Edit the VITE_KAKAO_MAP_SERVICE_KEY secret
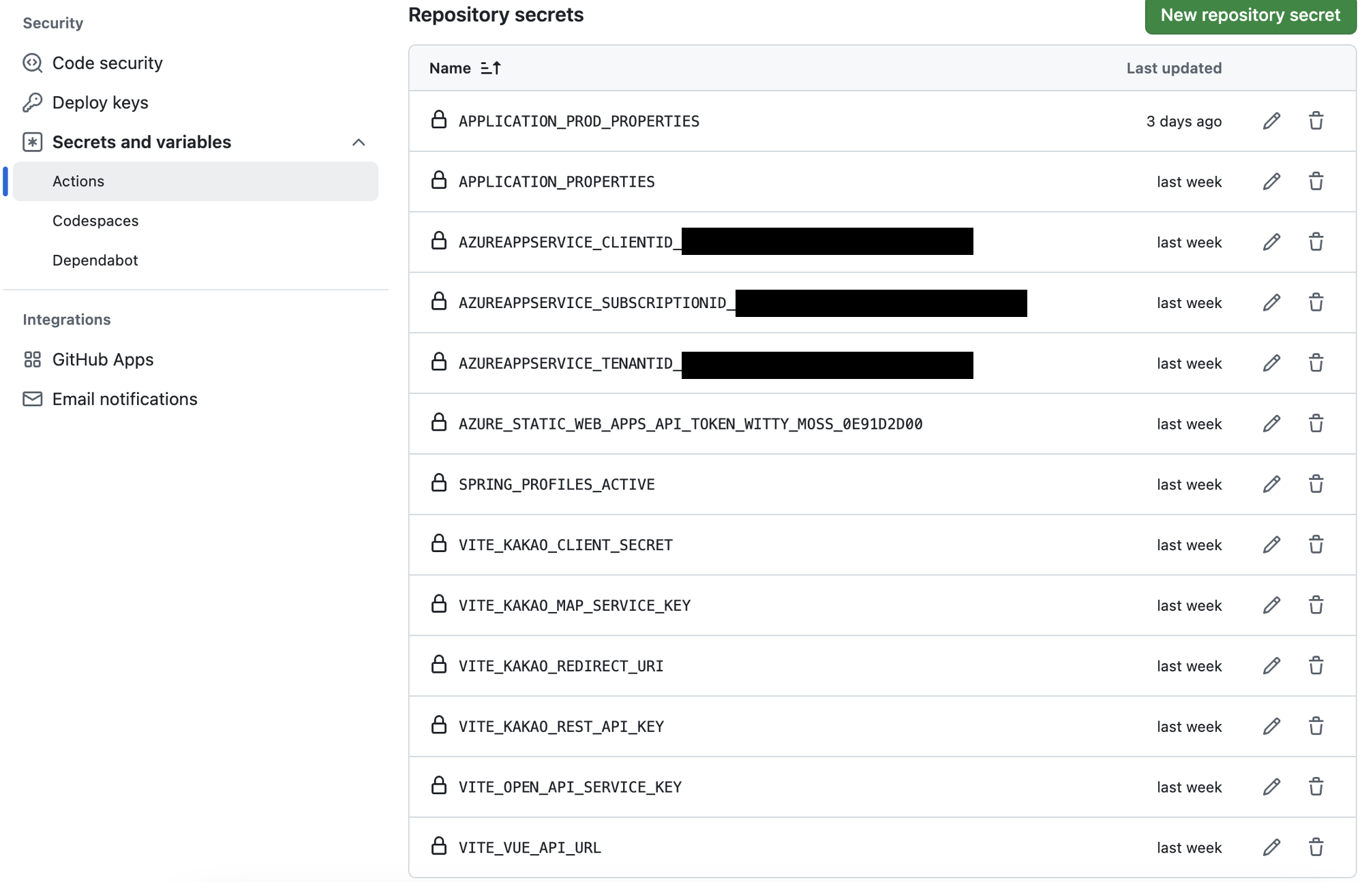Viewport: 1362px width, 882px height. (1271, 605)
